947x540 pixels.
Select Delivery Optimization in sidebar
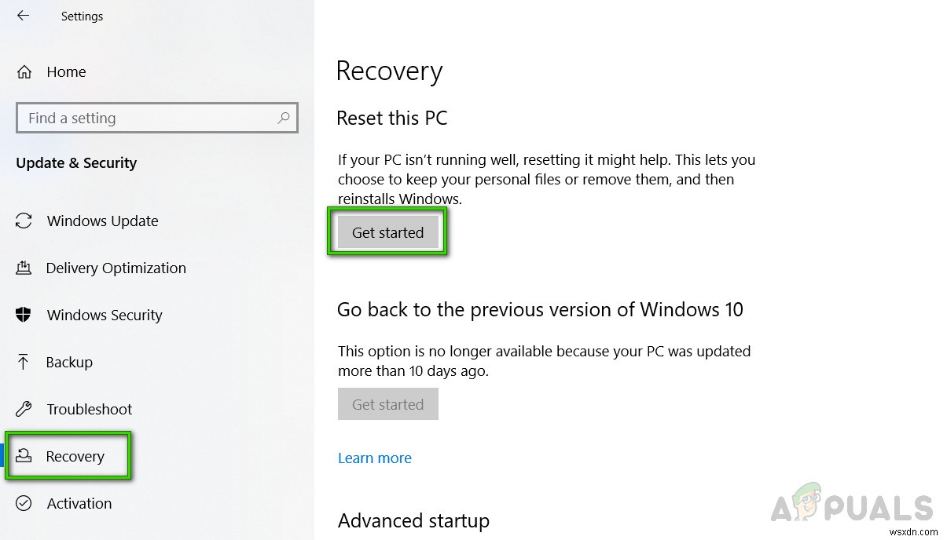pyautogui.click(x=116, y=268)
